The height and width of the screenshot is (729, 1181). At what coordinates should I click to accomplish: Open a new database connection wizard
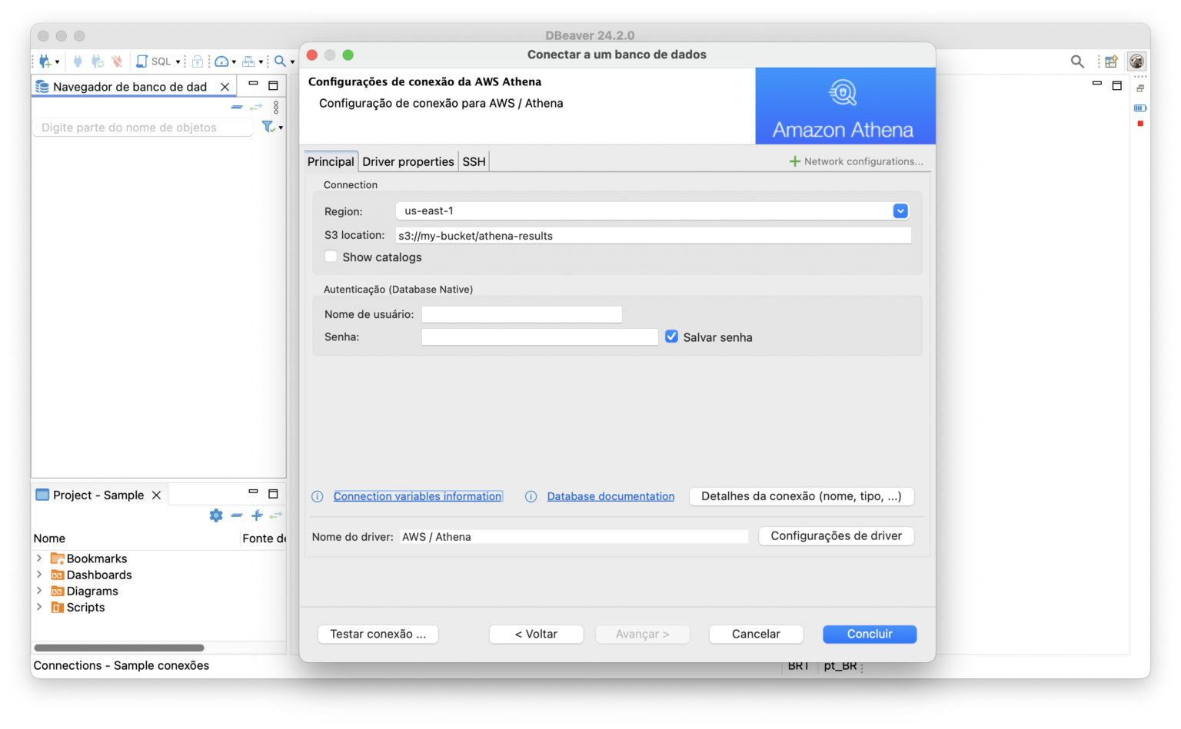44,61
